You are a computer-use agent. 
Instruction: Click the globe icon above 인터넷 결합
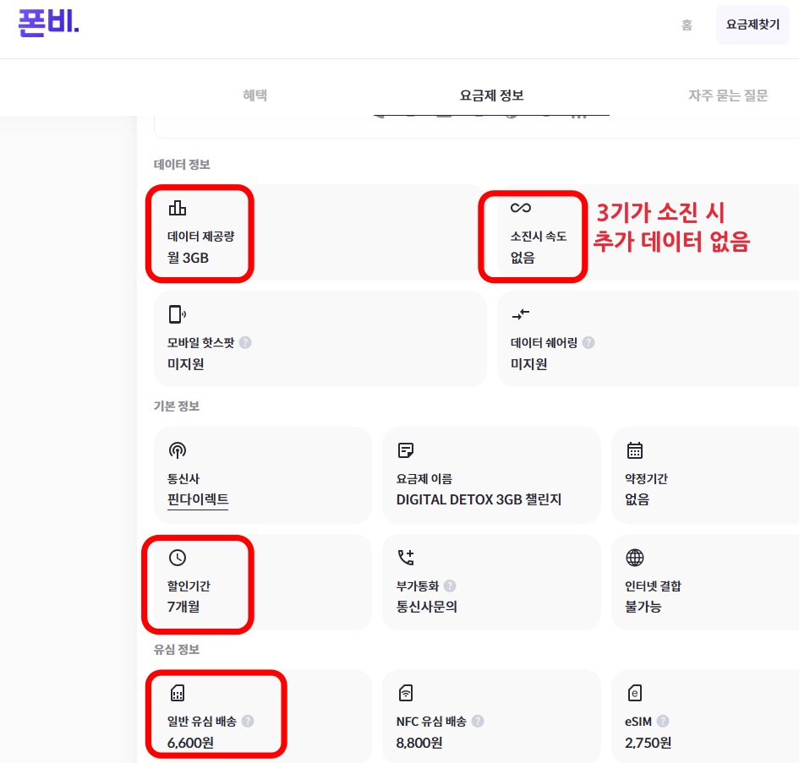635,557
